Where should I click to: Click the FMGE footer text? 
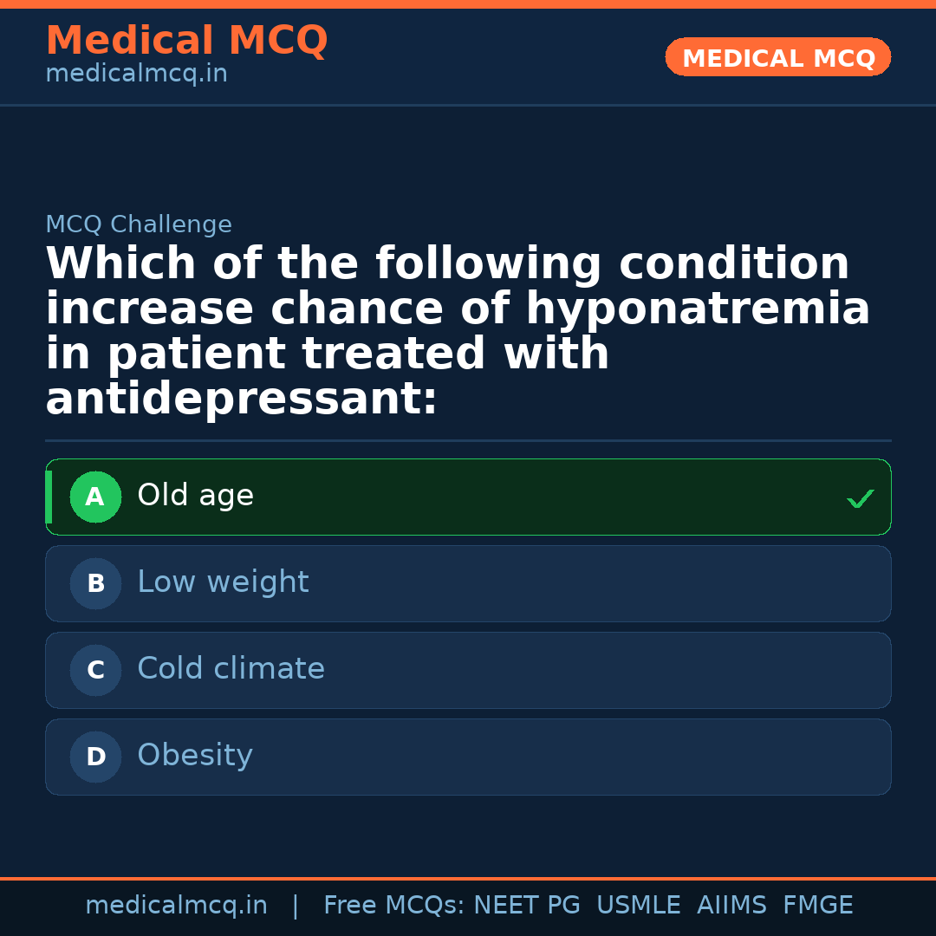(818, 906)
